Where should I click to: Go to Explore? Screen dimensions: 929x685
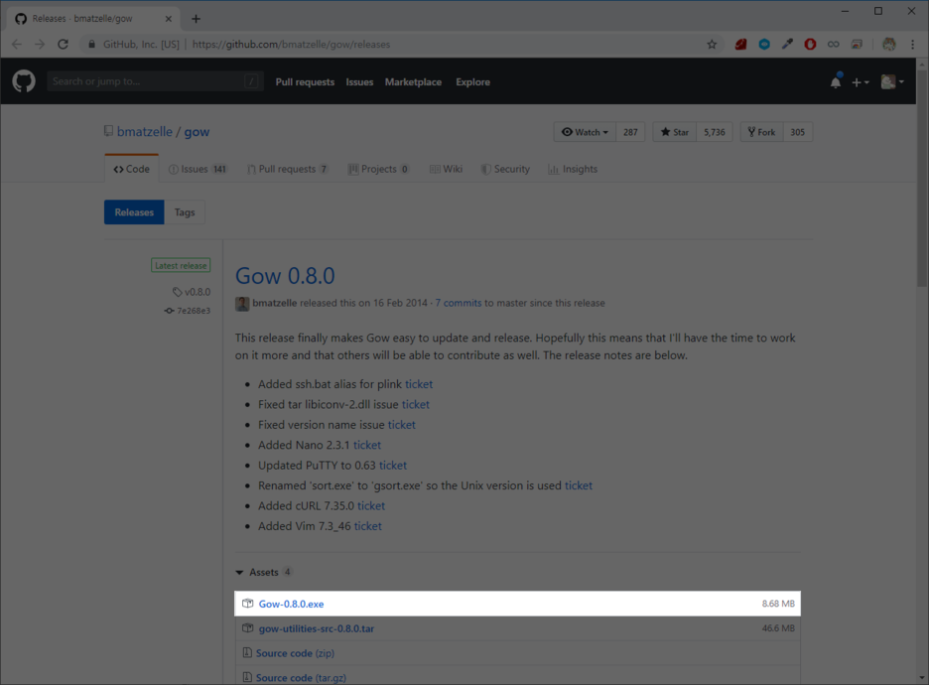click(x=472, y=82)
